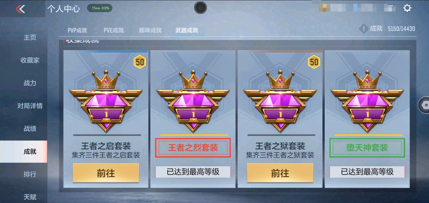Open 对局详情 in the sidebar
Viewport: 429px width, 203px height.
click(30, 106)
